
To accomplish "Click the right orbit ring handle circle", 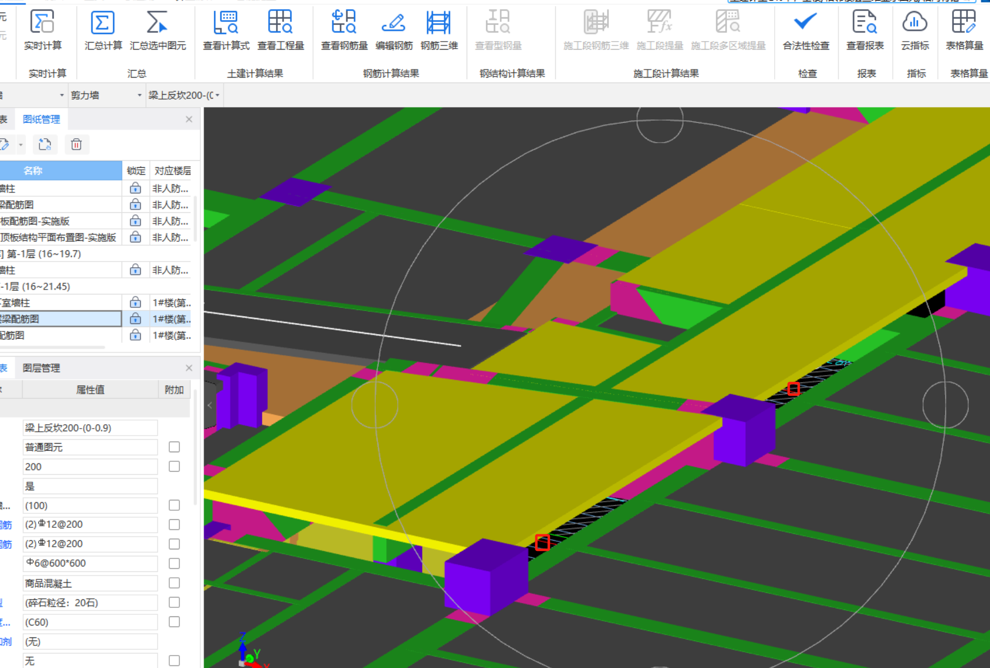I will point(945,405).
